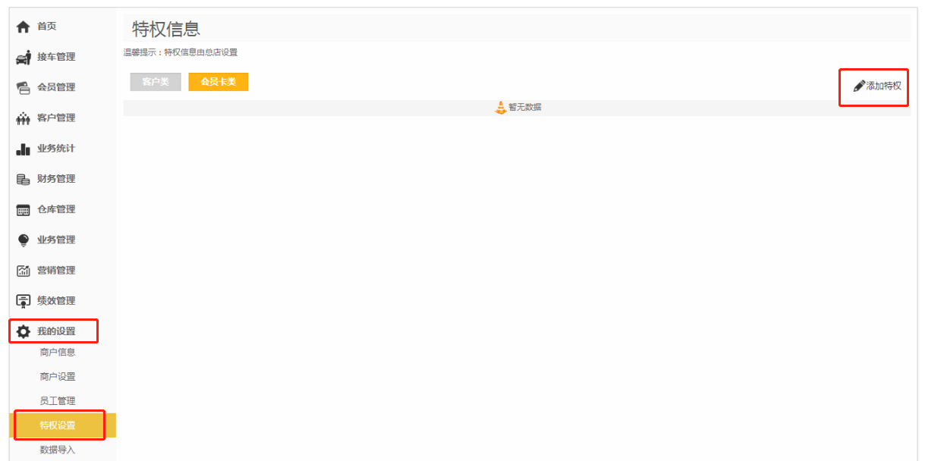The height and width of the screenshot is (461, 925).
Task: Click the calendar icon for 仓库管理
Action: click(24, 210)
